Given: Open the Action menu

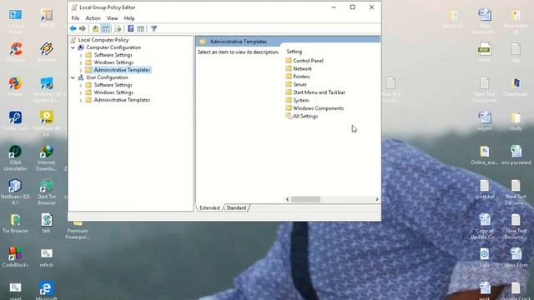Looking at the screenshot, I should pyautogui.click(x=93, y=18).
